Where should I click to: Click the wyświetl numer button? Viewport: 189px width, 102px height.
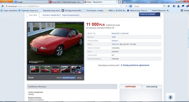(x=69, y=78)
